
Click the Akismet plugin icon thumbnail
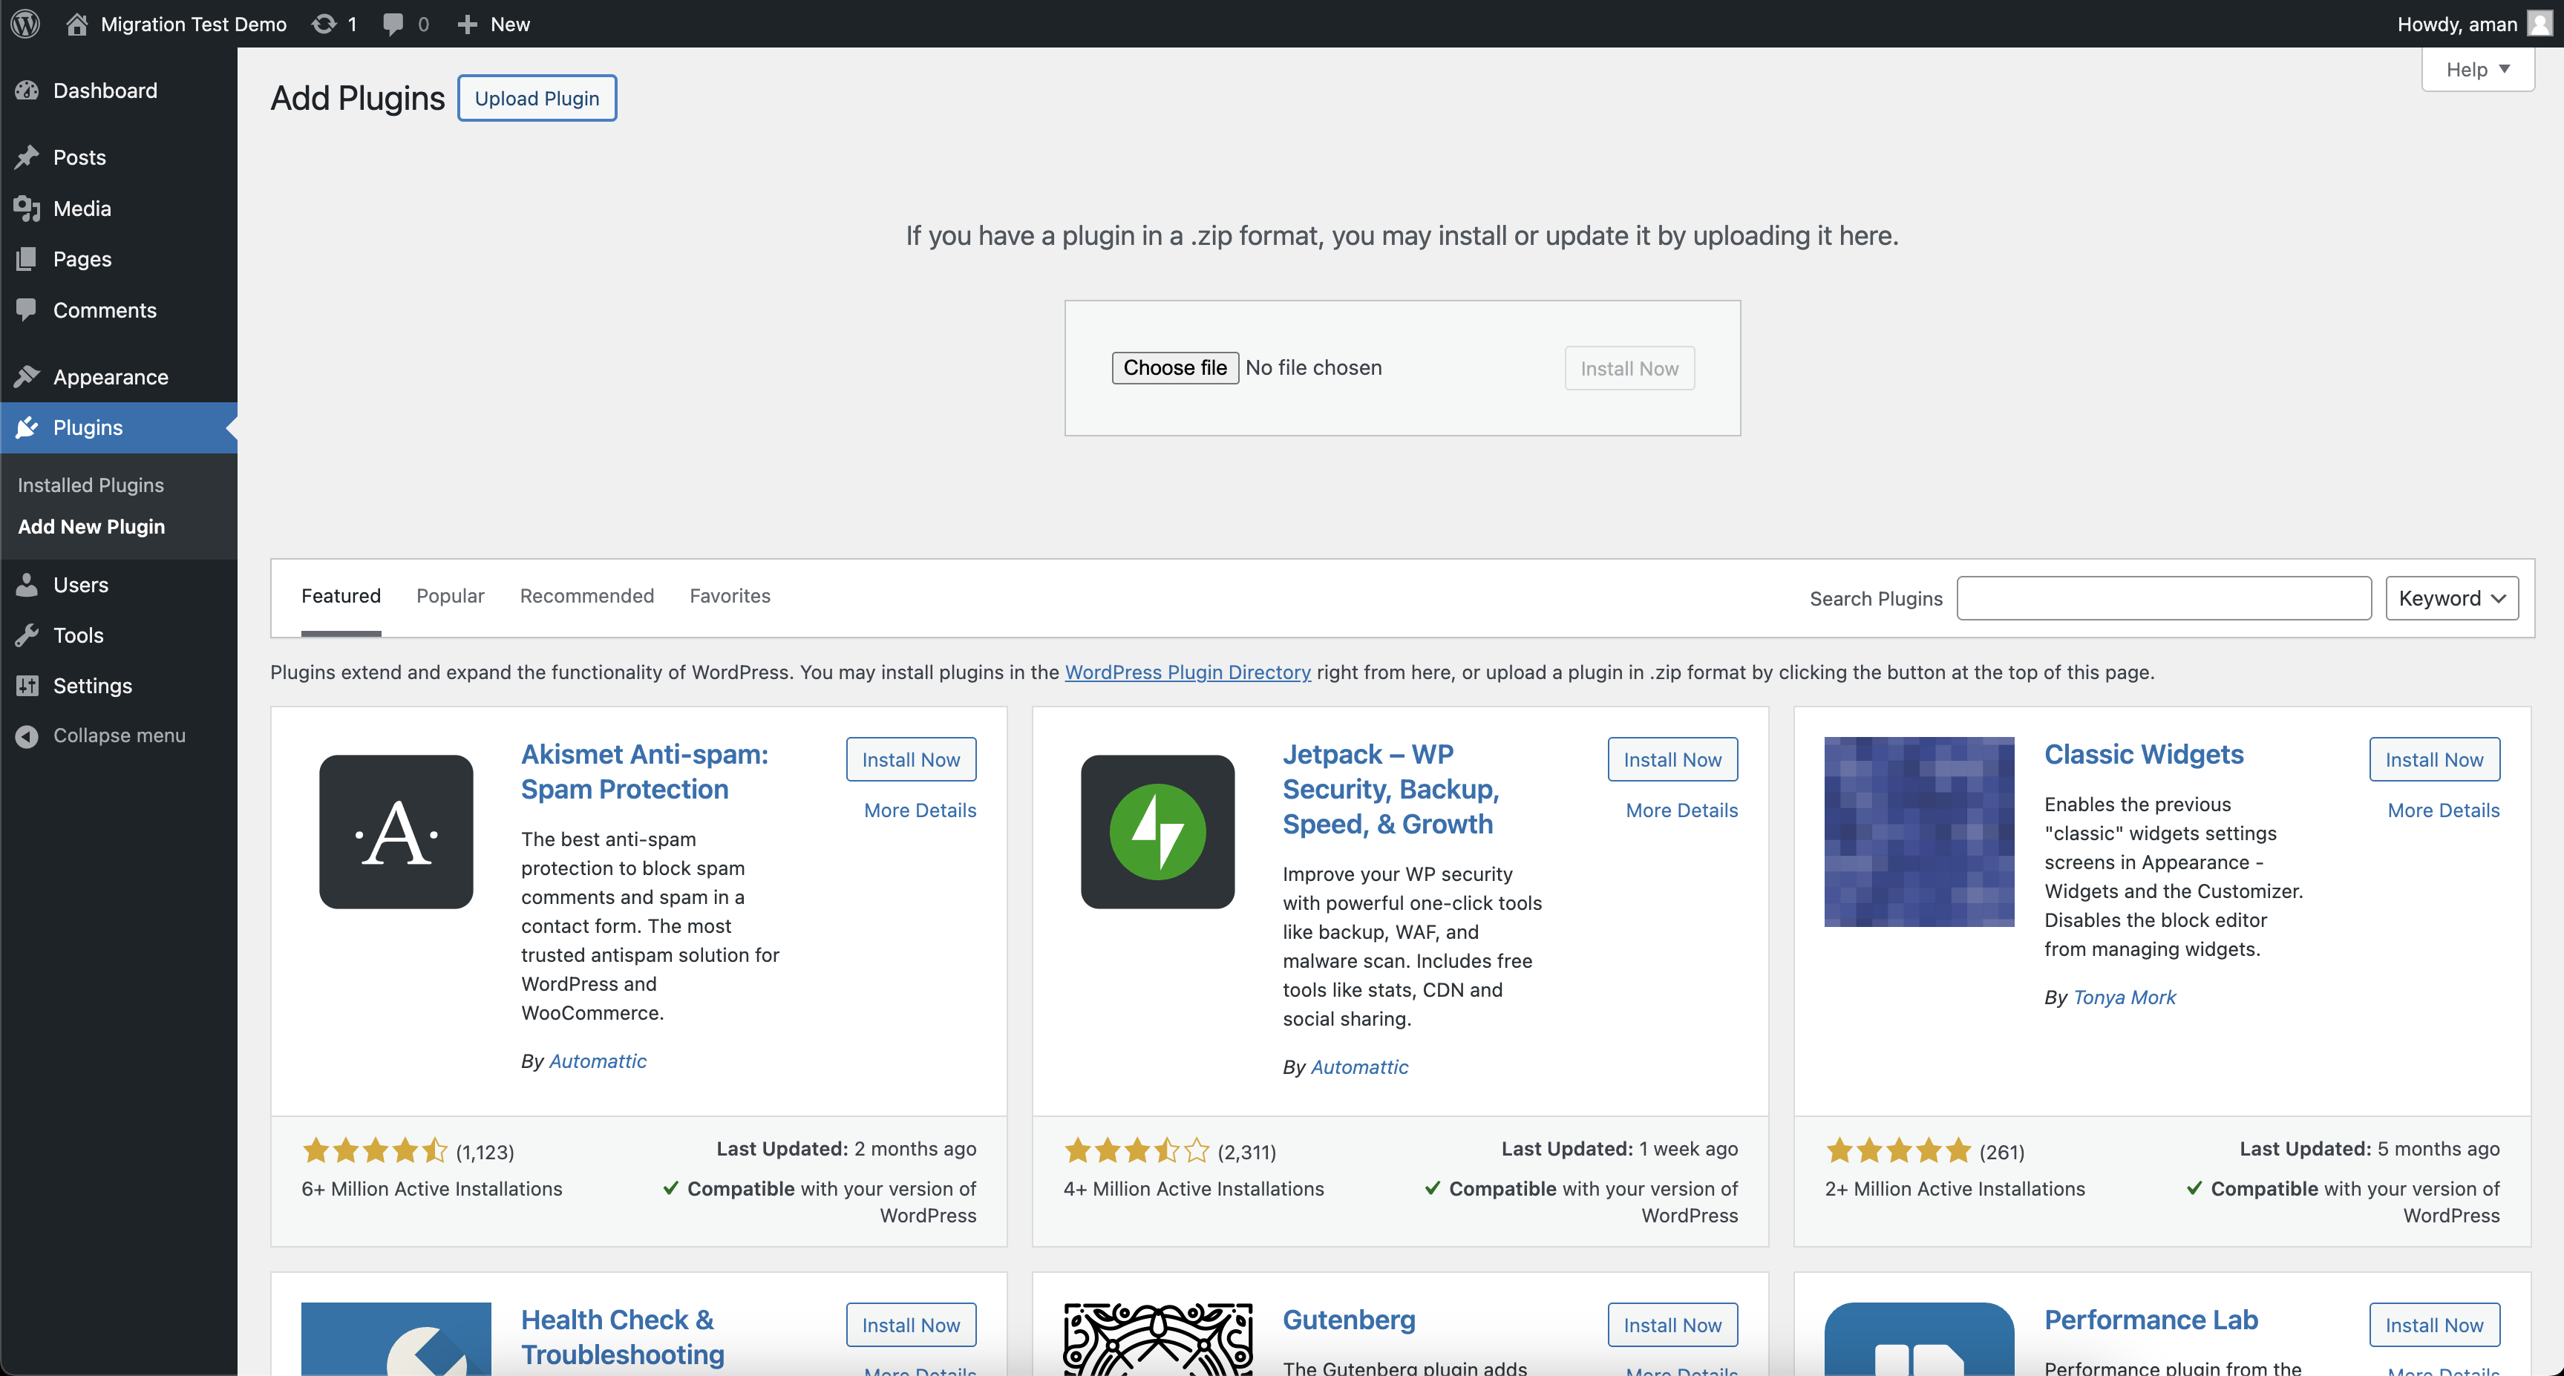[x=396, y=832]
